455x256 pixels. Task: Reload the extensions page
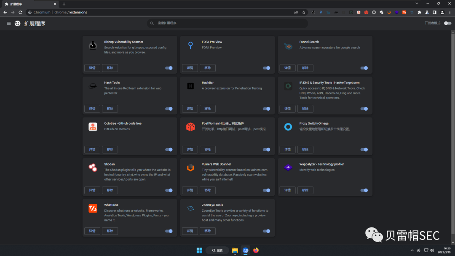(x=20, y=12)
